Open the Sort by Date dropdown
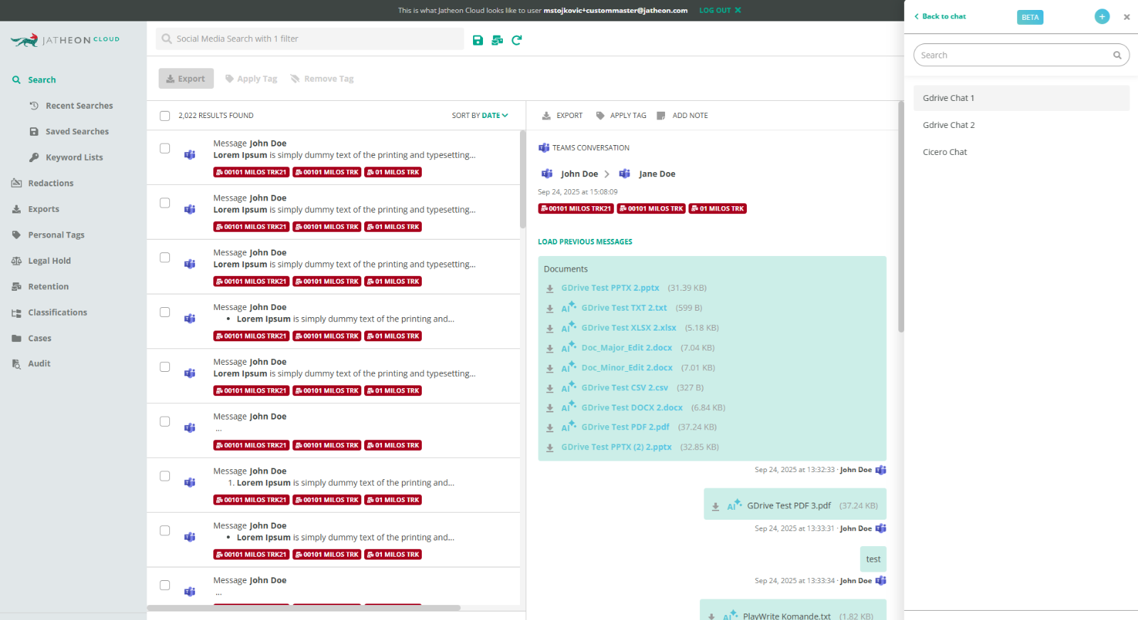Viewport: 1138px width, 620px height. [x=480, y=116]
